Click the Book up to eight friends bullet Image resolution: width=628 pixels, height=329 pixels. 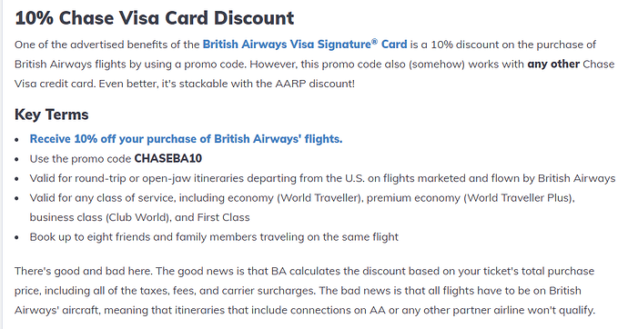[214, 237]
